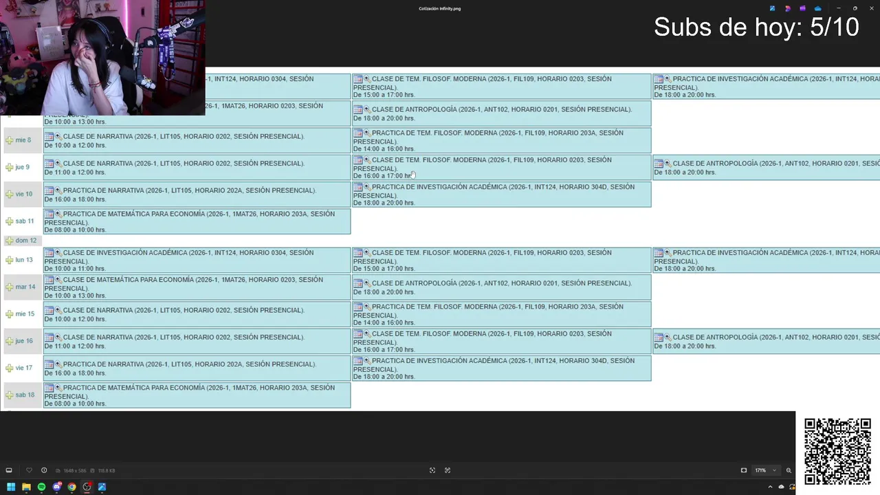
Task: Open Google Chrome from the taskbar
Action: point(71,487)
